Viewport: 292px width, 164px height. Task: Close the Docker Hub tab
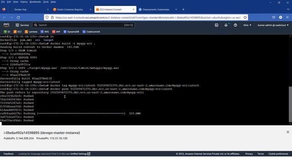point(47,10)
